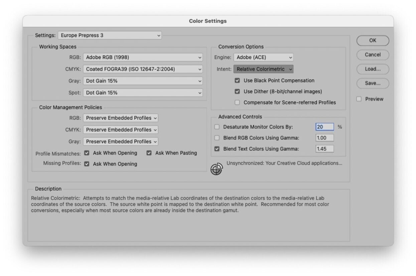Open the CMYK working space Coated FOGRA39 dropdown

143,69
